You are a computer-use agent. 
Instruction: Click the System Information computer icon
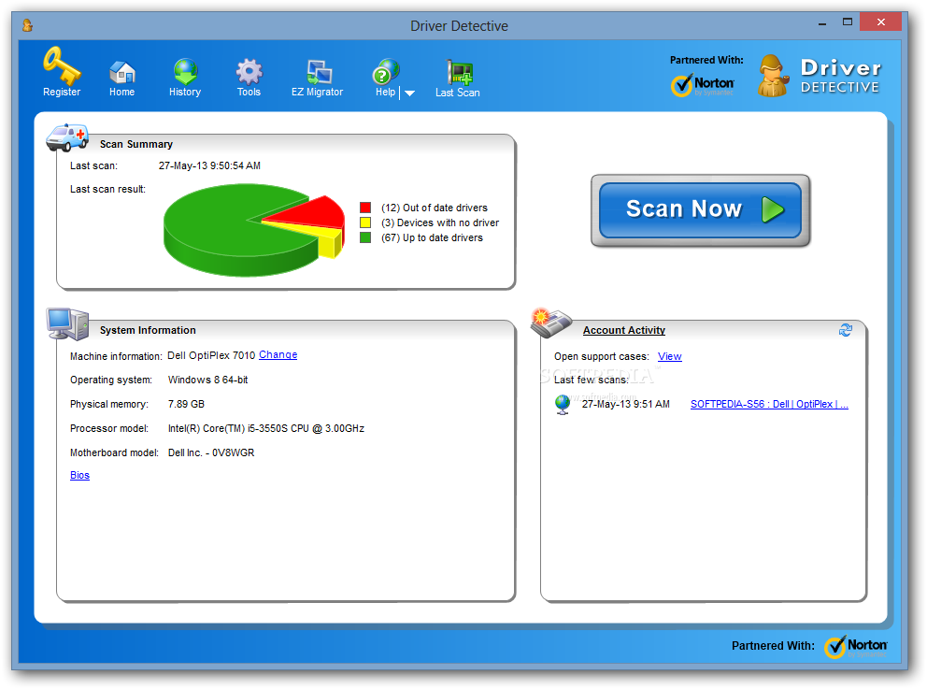pos(68,323)
